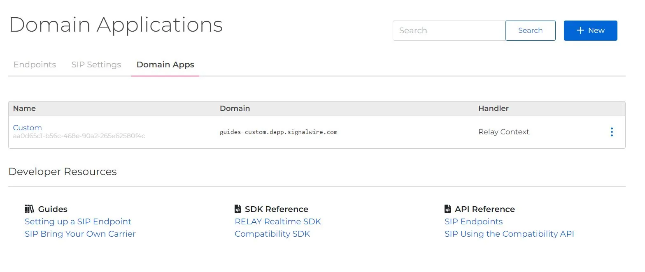Sort the table by the Name column header
This screenshot has width=645, height=272.
tap(24, 108)
